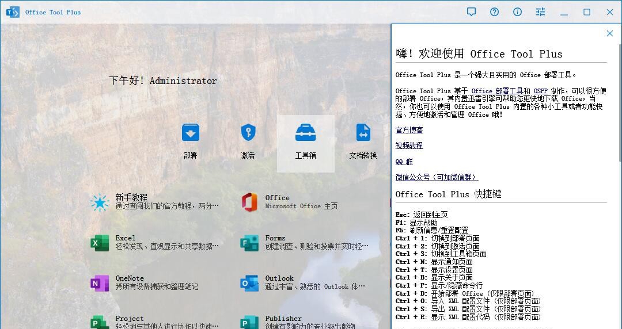The height and width of the screenshot is (329, 622).
Task: Click the Esc: 返回到主页 shortcut line
Action: tap(422, 215)
